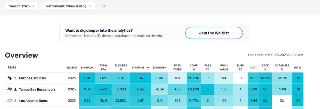The width and height of the screenshot is (320, 109).
Task: Click the Buccaneers success % value 52.33%
Action: point(121,89)
